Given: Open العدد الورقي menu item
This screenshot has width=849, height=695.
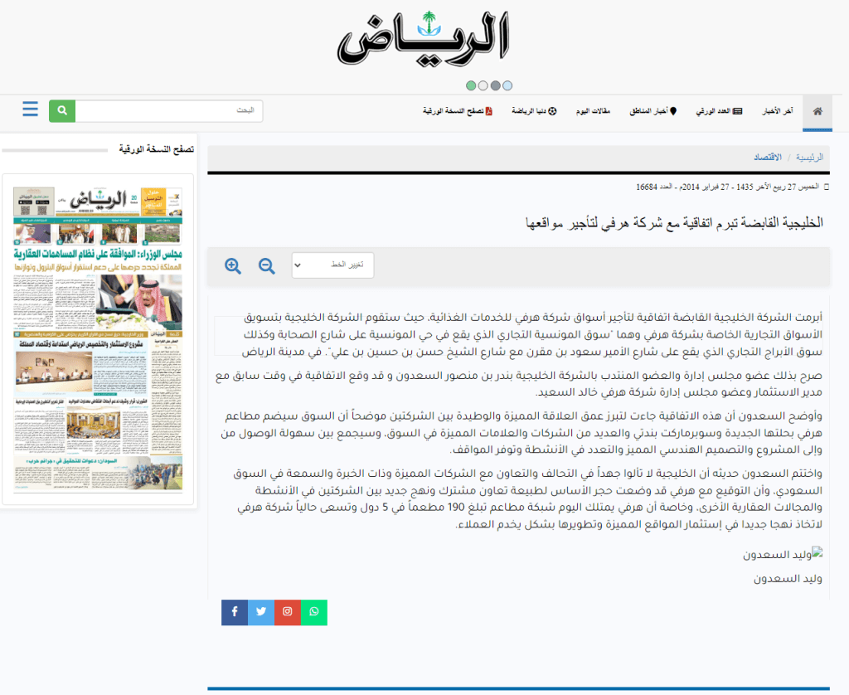Looking at the screenshot, I should [x=719, y=111].
